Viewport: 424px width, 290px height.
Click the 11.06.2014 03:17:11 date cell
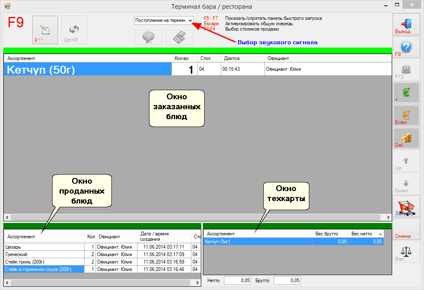pos(164,247)
